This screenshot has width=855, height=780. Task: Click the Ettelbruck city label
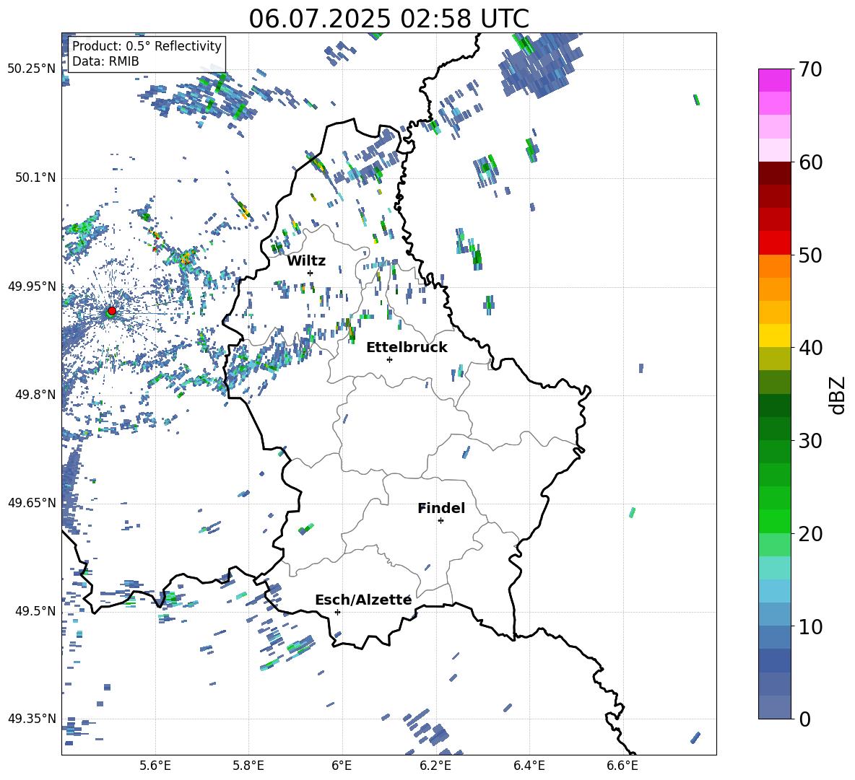click(407, 348)
